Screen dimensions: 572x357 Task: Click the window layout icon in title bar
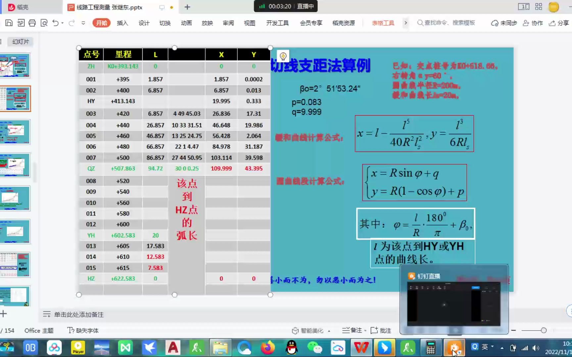coord(524,7)
